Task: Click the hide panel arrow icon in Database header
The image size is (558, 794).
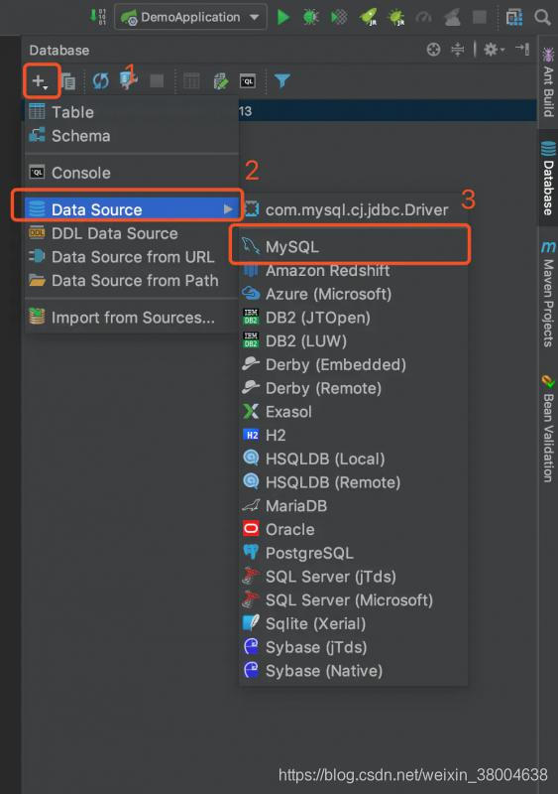Action: click(522, 49)
